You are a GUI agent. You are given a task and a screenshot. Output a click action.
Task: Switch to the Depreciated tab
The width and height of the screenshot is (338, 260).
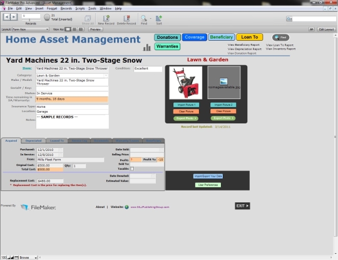(33, 141)
